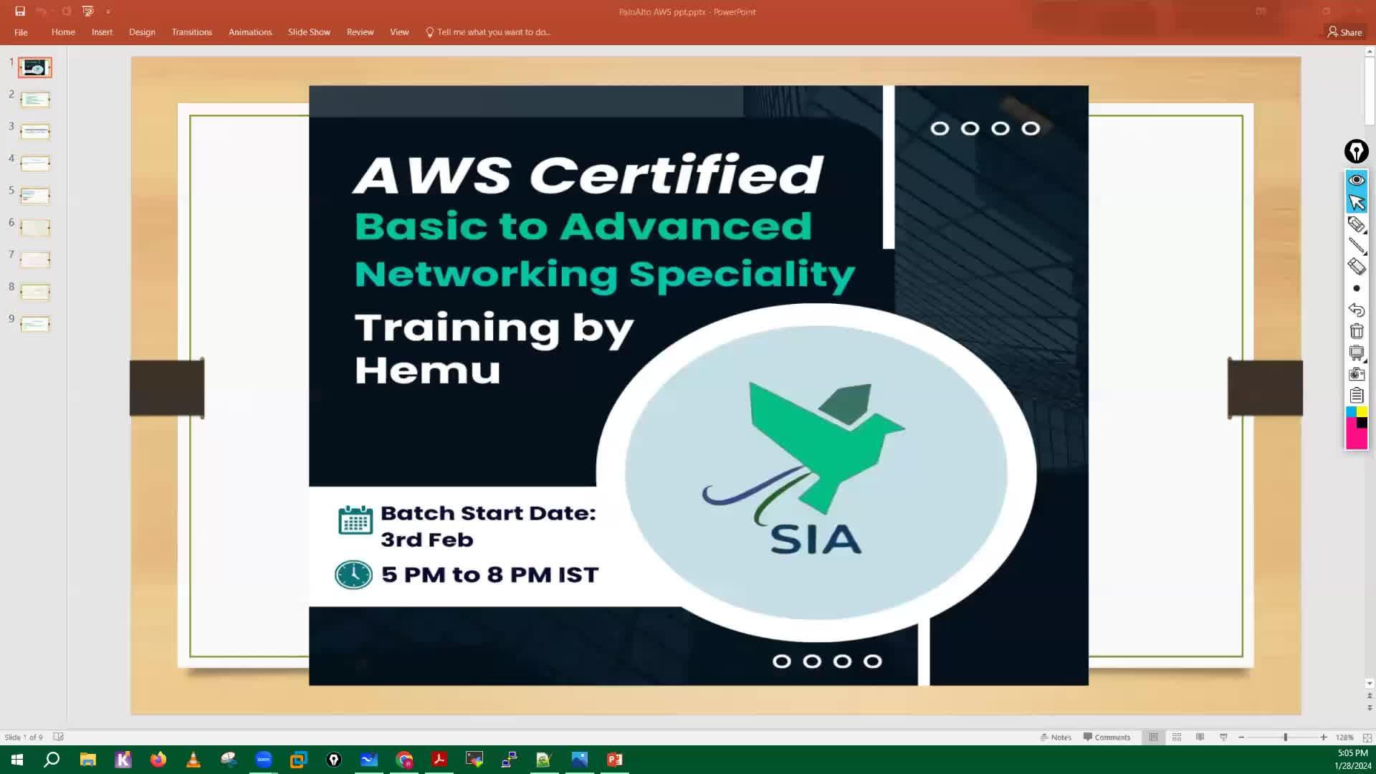Open the Review ribbon tab
Screen dimensions: 1376x774
(x=360, y=32)
